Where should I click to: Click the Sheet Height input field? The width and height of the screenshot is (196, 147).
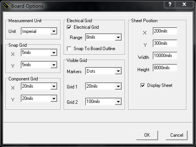click(x=165, y=68)
